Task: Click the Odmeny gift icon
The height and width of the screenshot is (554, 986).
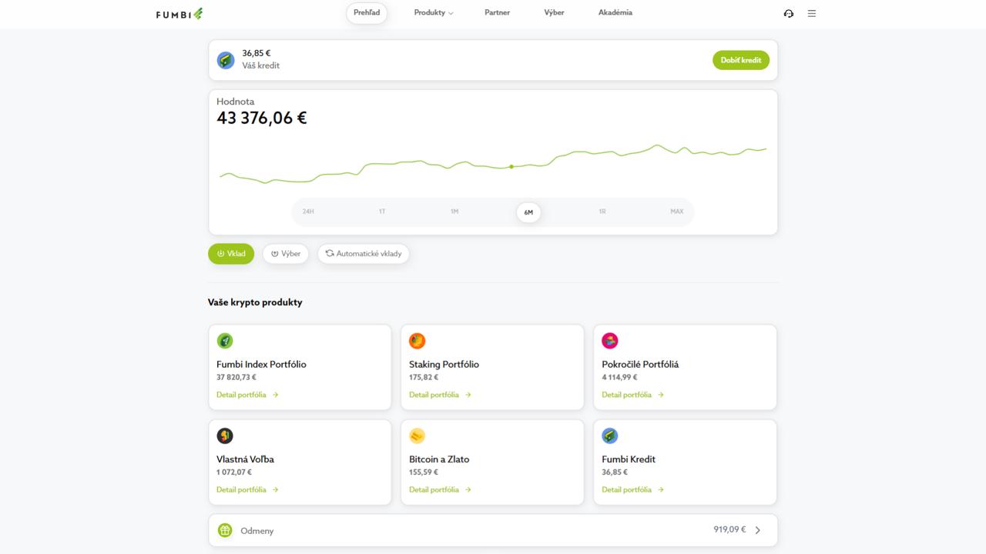Action: (225, 530)
